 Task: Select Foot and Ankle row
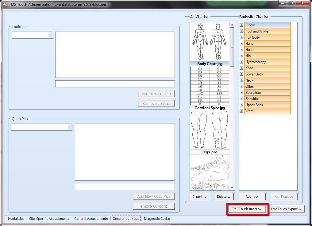(267, 31)
